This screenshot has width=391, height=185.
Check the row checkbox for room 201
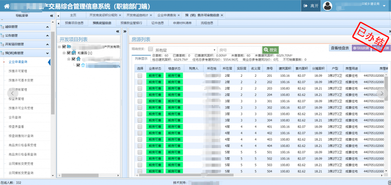[x=140, y=75]
